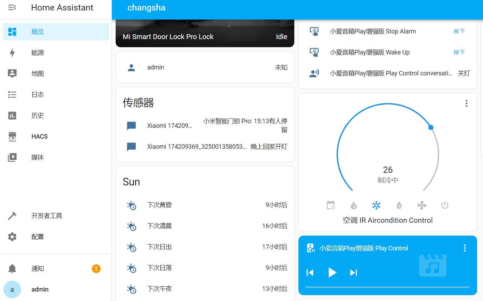Set air conditioner to fan only mode
Viewport: 483px width, 301px height.
click(422, 205)
